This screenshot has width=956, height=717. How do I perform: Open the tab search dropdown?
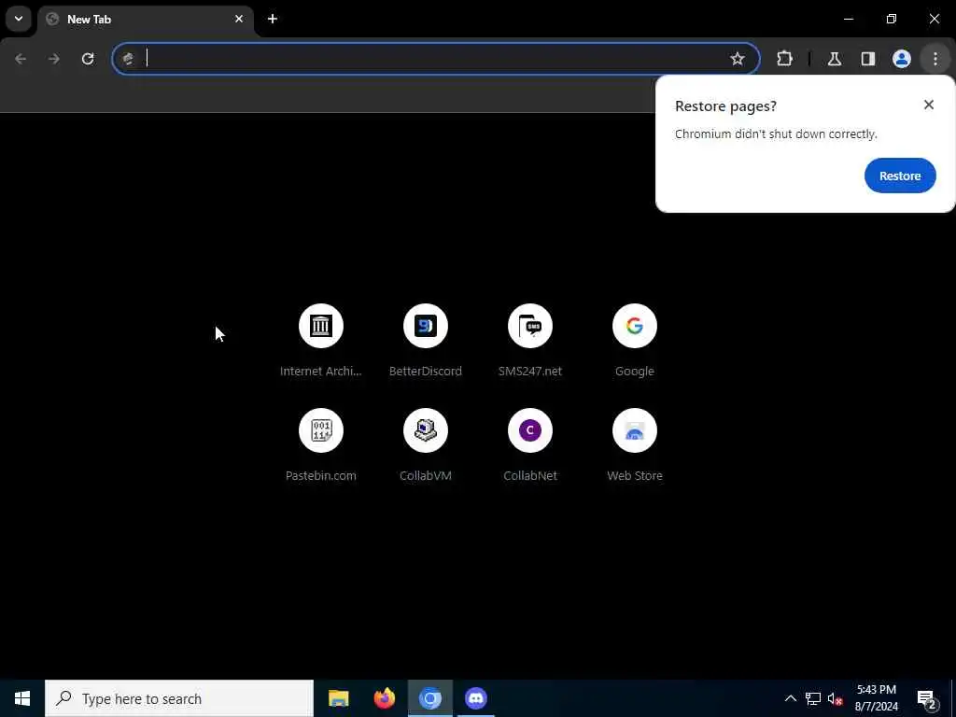19,19
